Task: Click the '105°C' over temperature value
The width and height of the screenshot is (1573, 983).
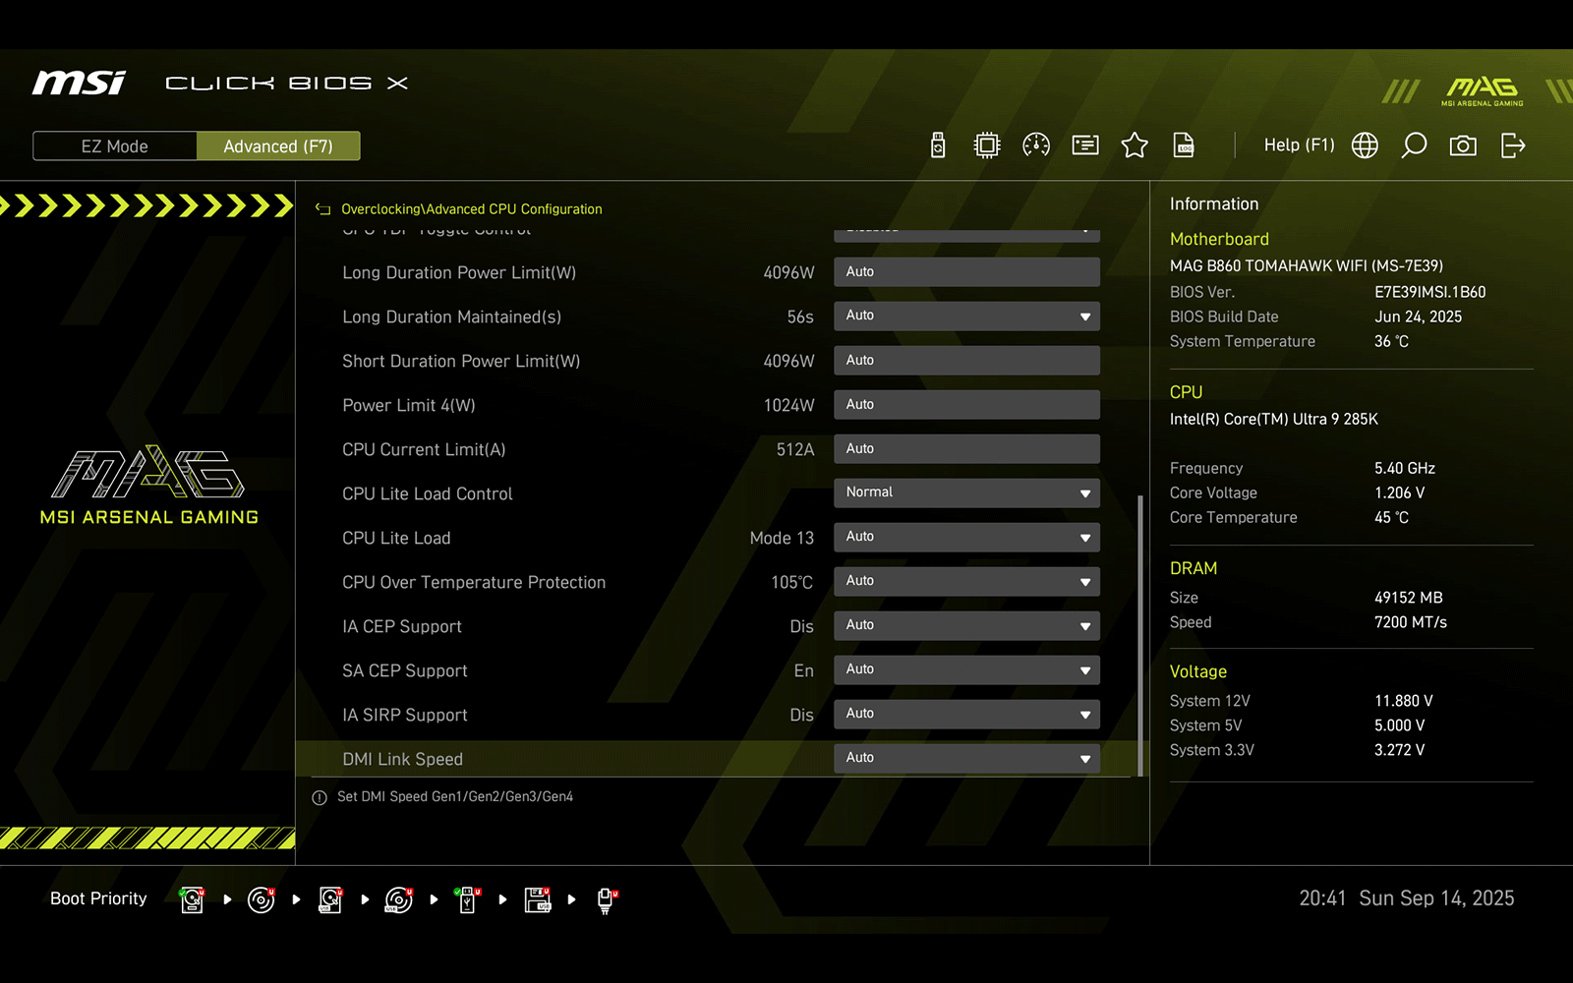Action: click(792, 583)
